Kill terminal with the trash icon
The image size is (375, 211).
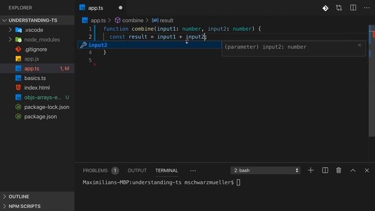pyautogui.click(x=339, y=171)
